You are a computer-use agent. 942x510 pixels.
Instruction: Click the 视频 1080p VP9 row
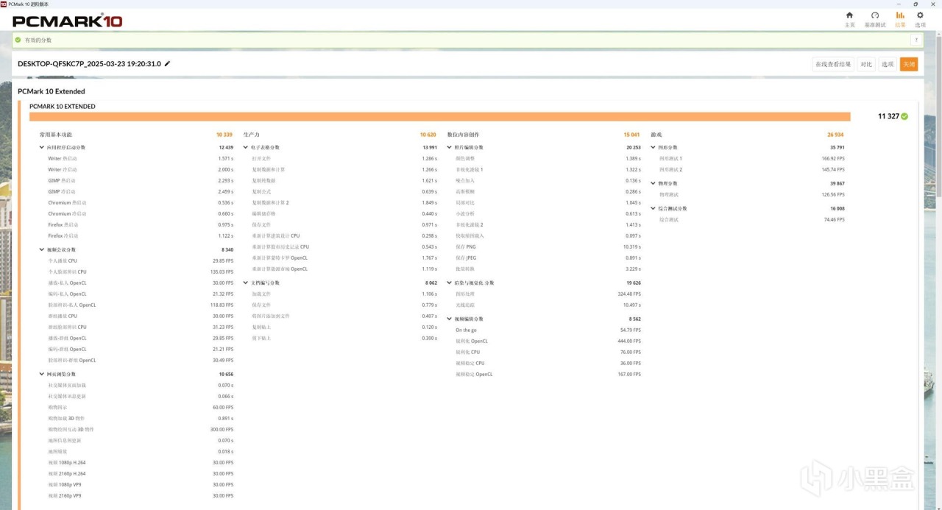141,484
